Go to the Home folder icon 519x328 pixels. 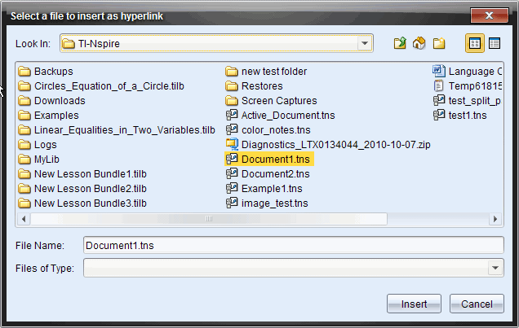pos(419,43)
